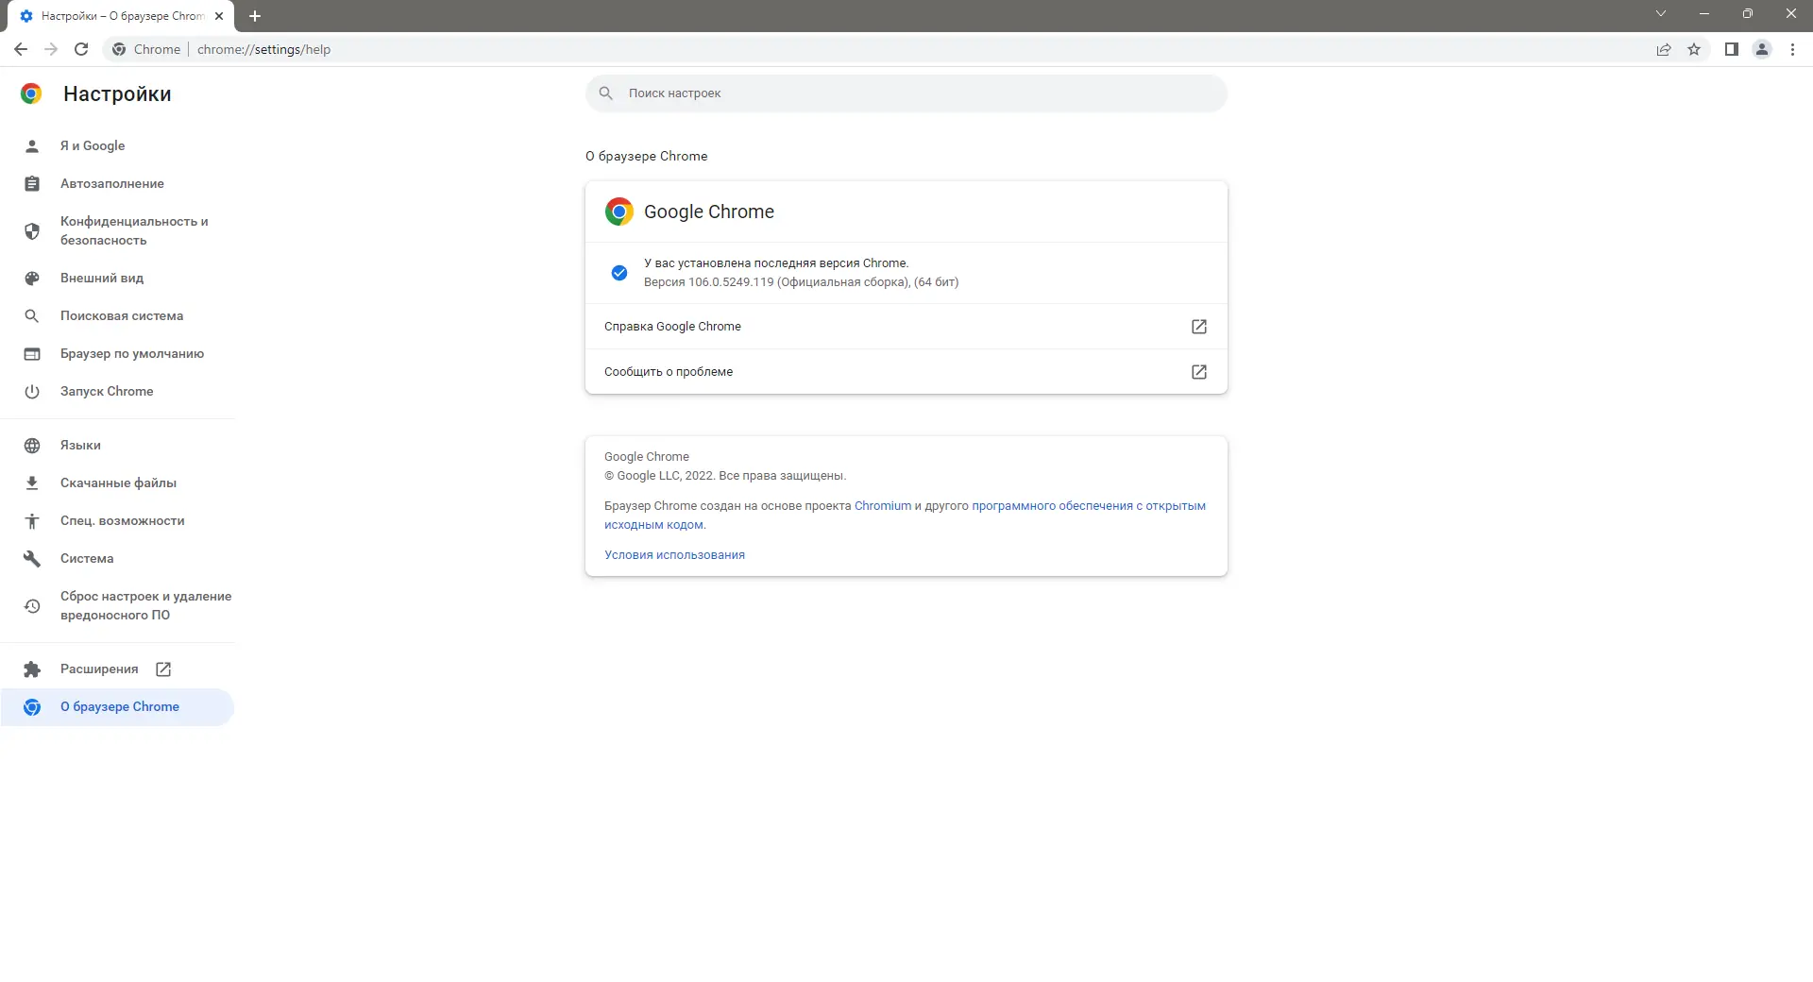
Task: Open the Chrome three-dot menu
Action: click(1792, 49)
